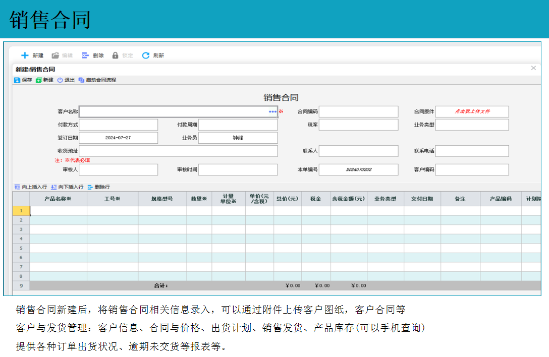
Task: Click the 联系电话 input field
Action: 472,151
